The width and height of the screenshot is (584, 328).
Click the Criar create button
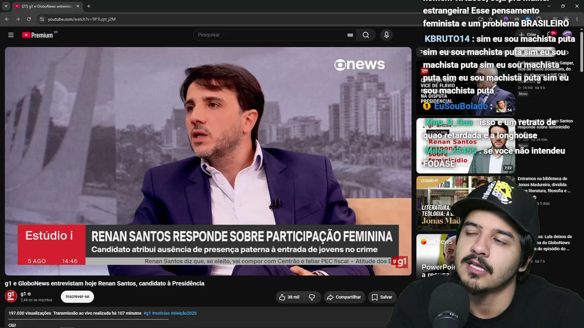point(528,35)
